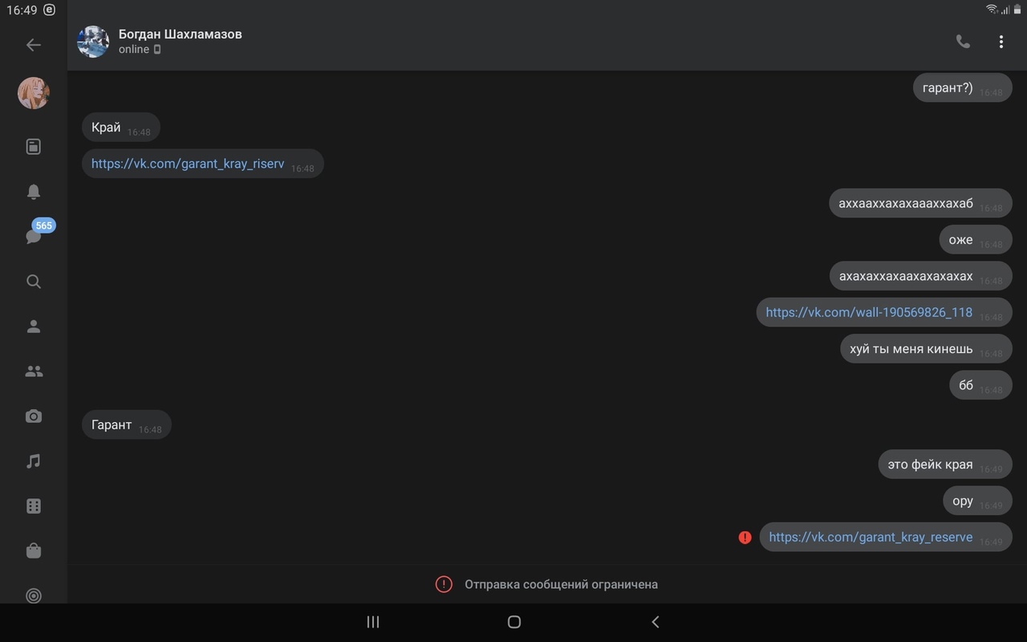This screenshot has width=1027, height=642.
Task: Start a voice call with the contact
Action: [x=963, y=42]
